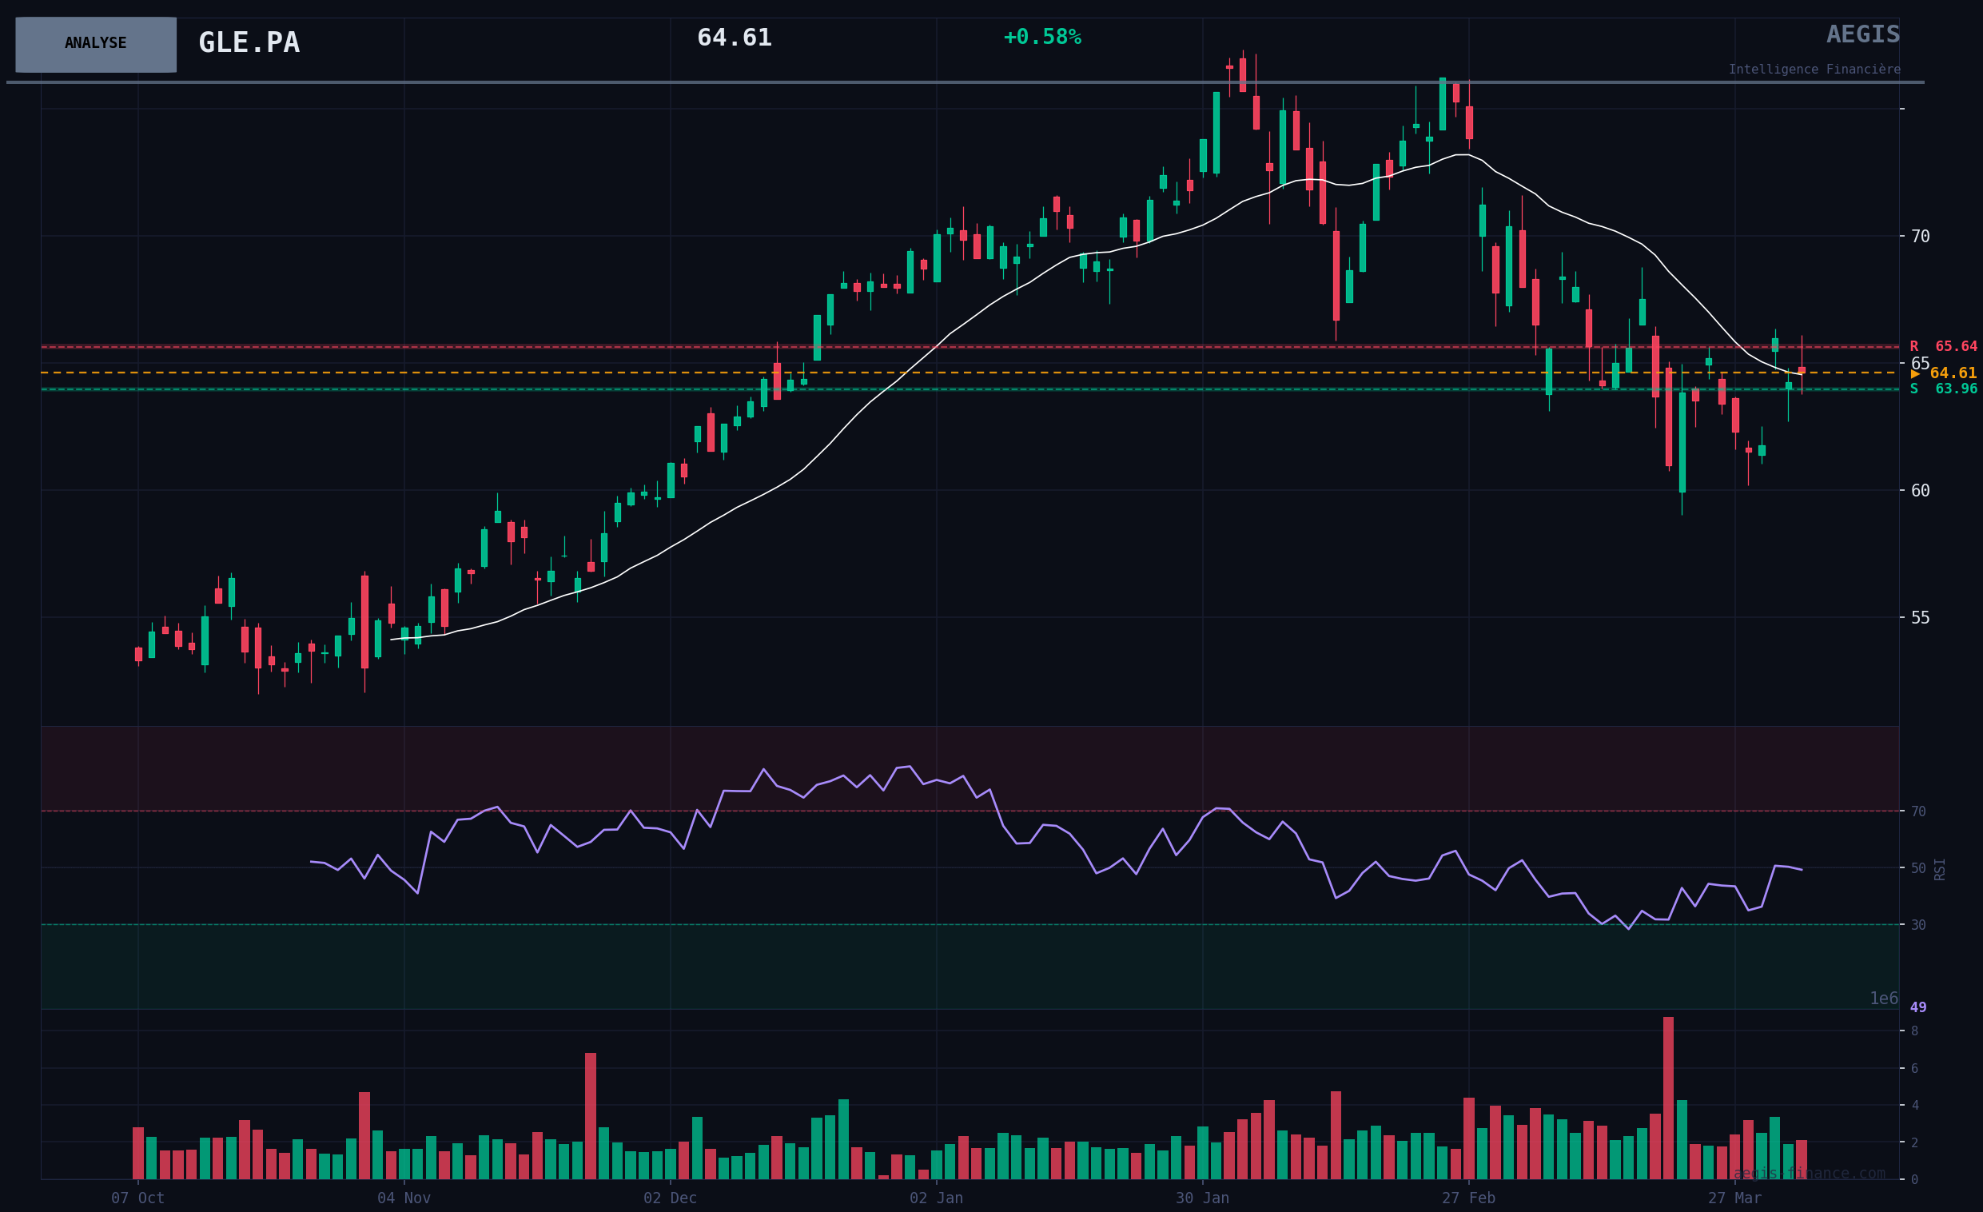Click the R 65.64 resistance label

[x=1943, y=346]
